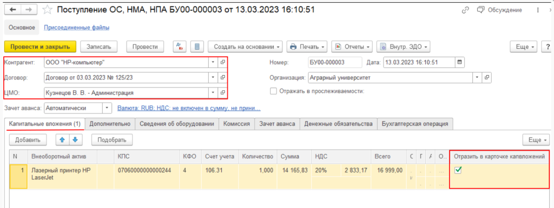
Task: Open the question mark help button
Action: [548, 46]
